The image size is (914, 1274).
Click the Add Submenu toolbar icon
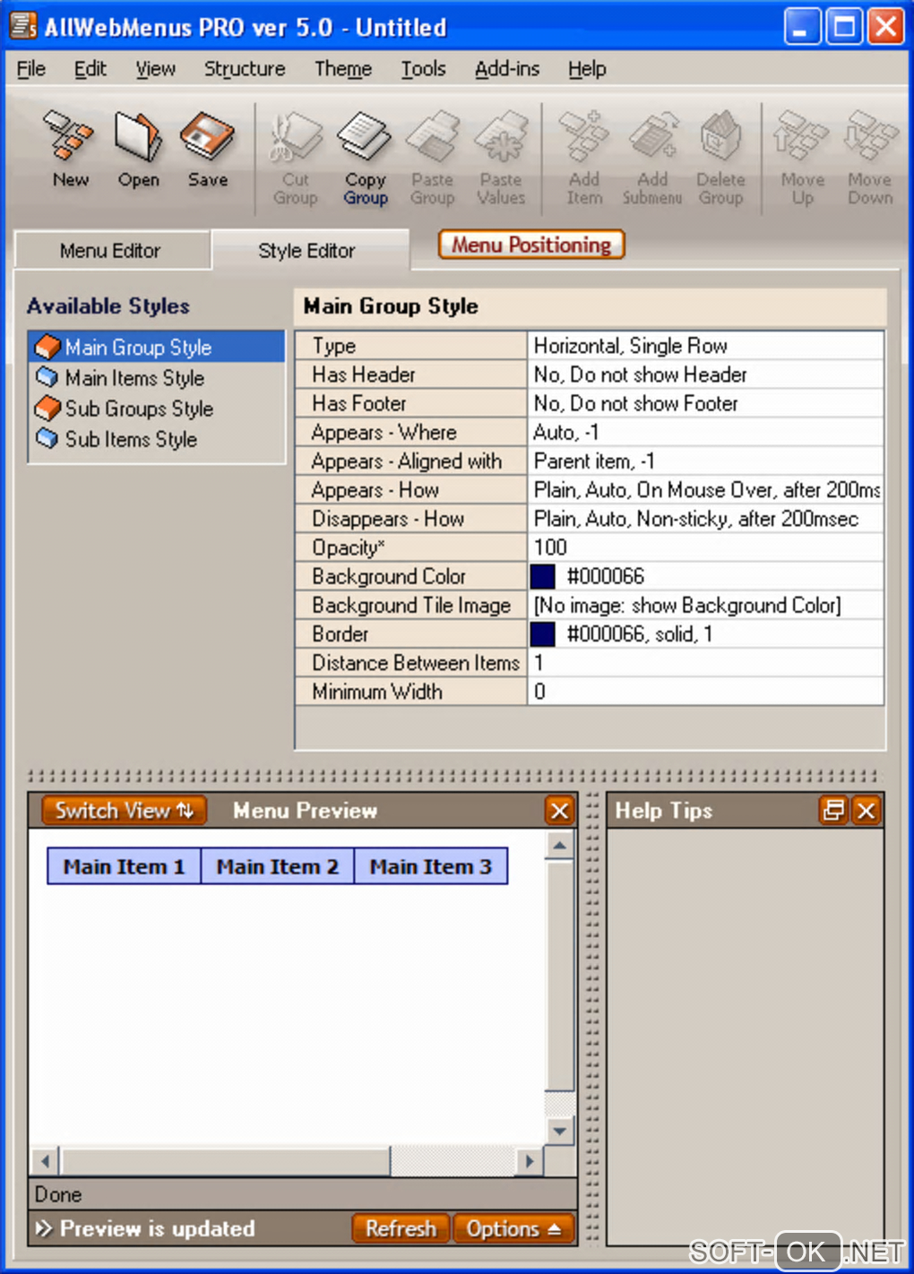(652, 159)
